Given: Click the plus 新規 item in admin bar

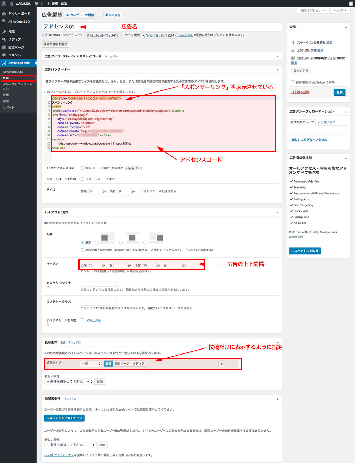Looking at the screenshot, I should (52, 4).
